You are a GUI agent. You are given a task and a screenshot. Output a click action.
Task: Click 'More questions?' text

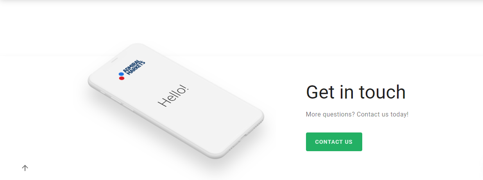(330, 115)
